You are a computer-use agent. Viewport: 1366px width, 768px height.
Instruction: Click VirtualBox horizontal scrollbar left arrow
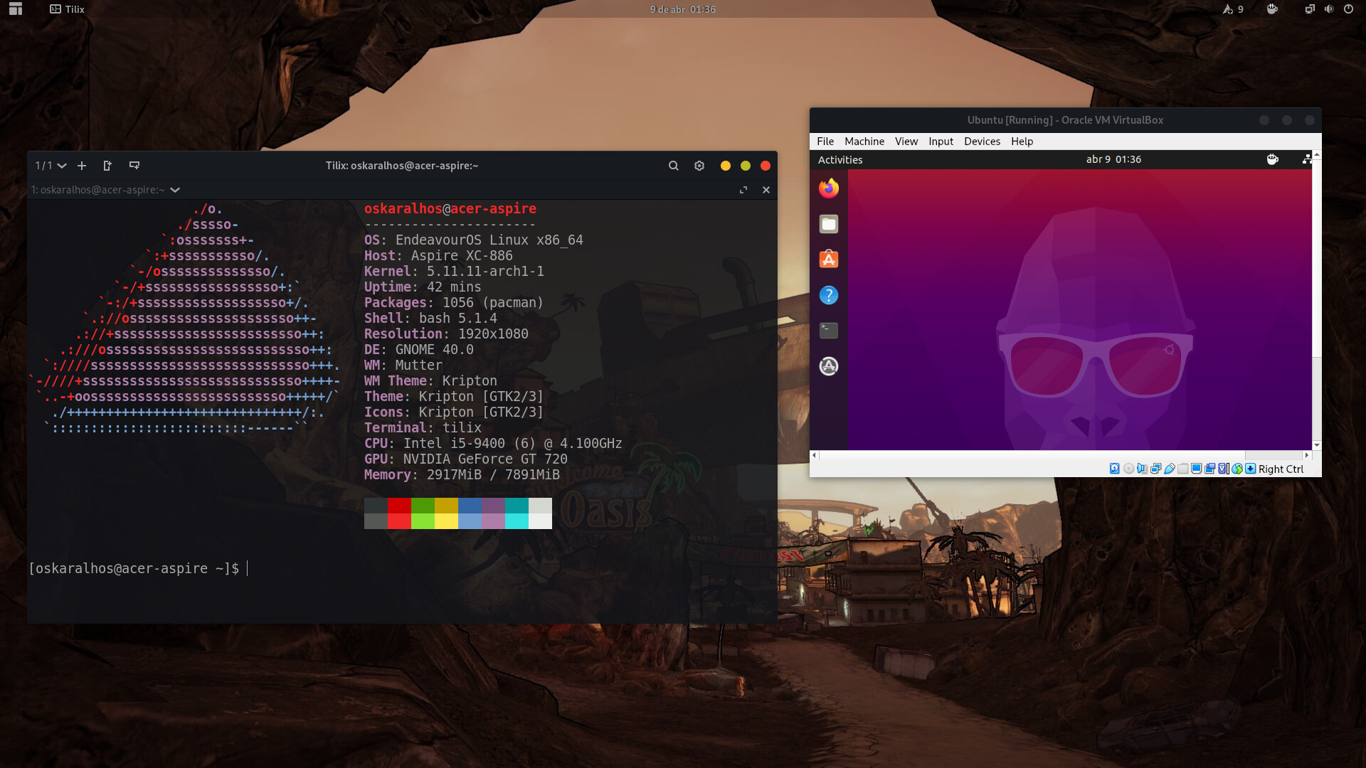tap(814, 455)
